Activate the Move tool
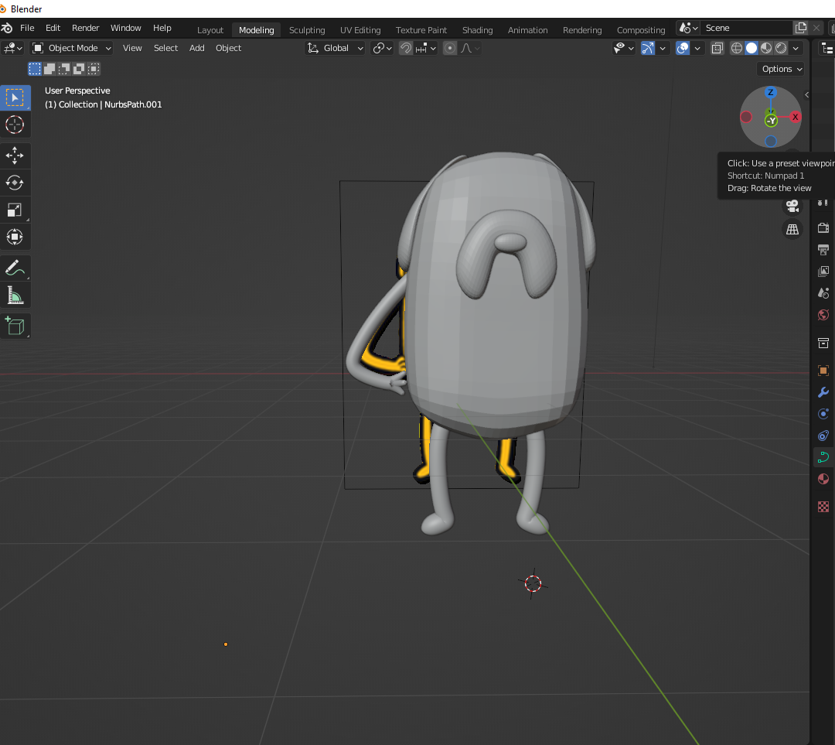This screenshot has height=745, width=835. point(15,155)
